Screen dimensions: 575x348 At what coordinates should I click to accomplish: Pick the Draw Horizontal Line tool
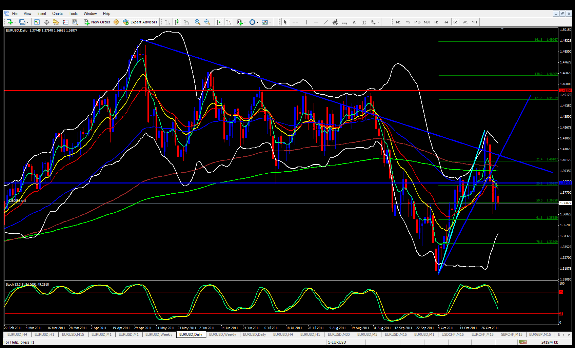tap(316, 22)
